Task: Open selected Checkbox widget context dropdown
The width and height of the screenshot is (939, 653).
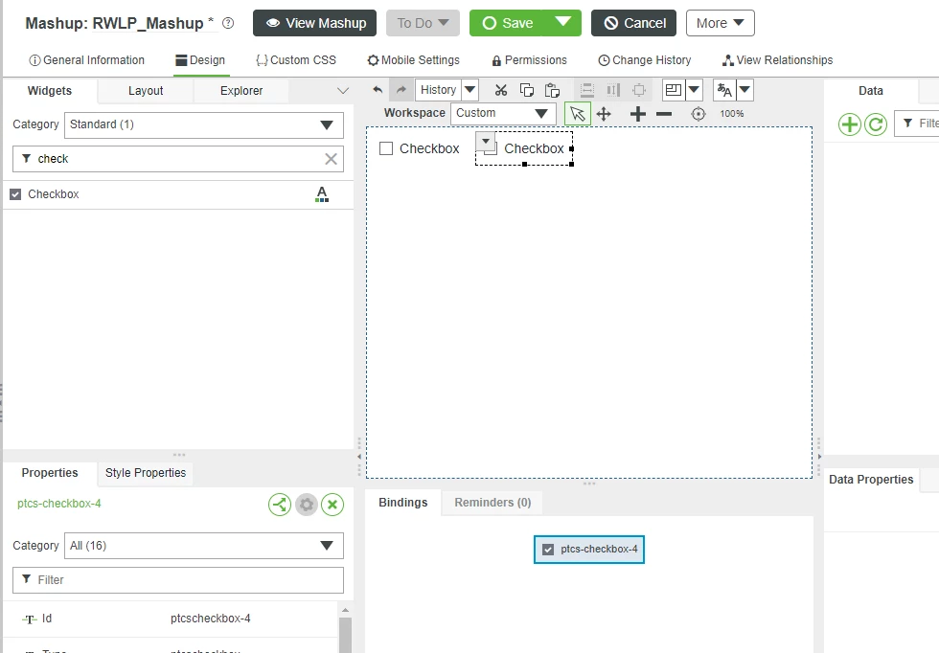Action: pos(486,142)
